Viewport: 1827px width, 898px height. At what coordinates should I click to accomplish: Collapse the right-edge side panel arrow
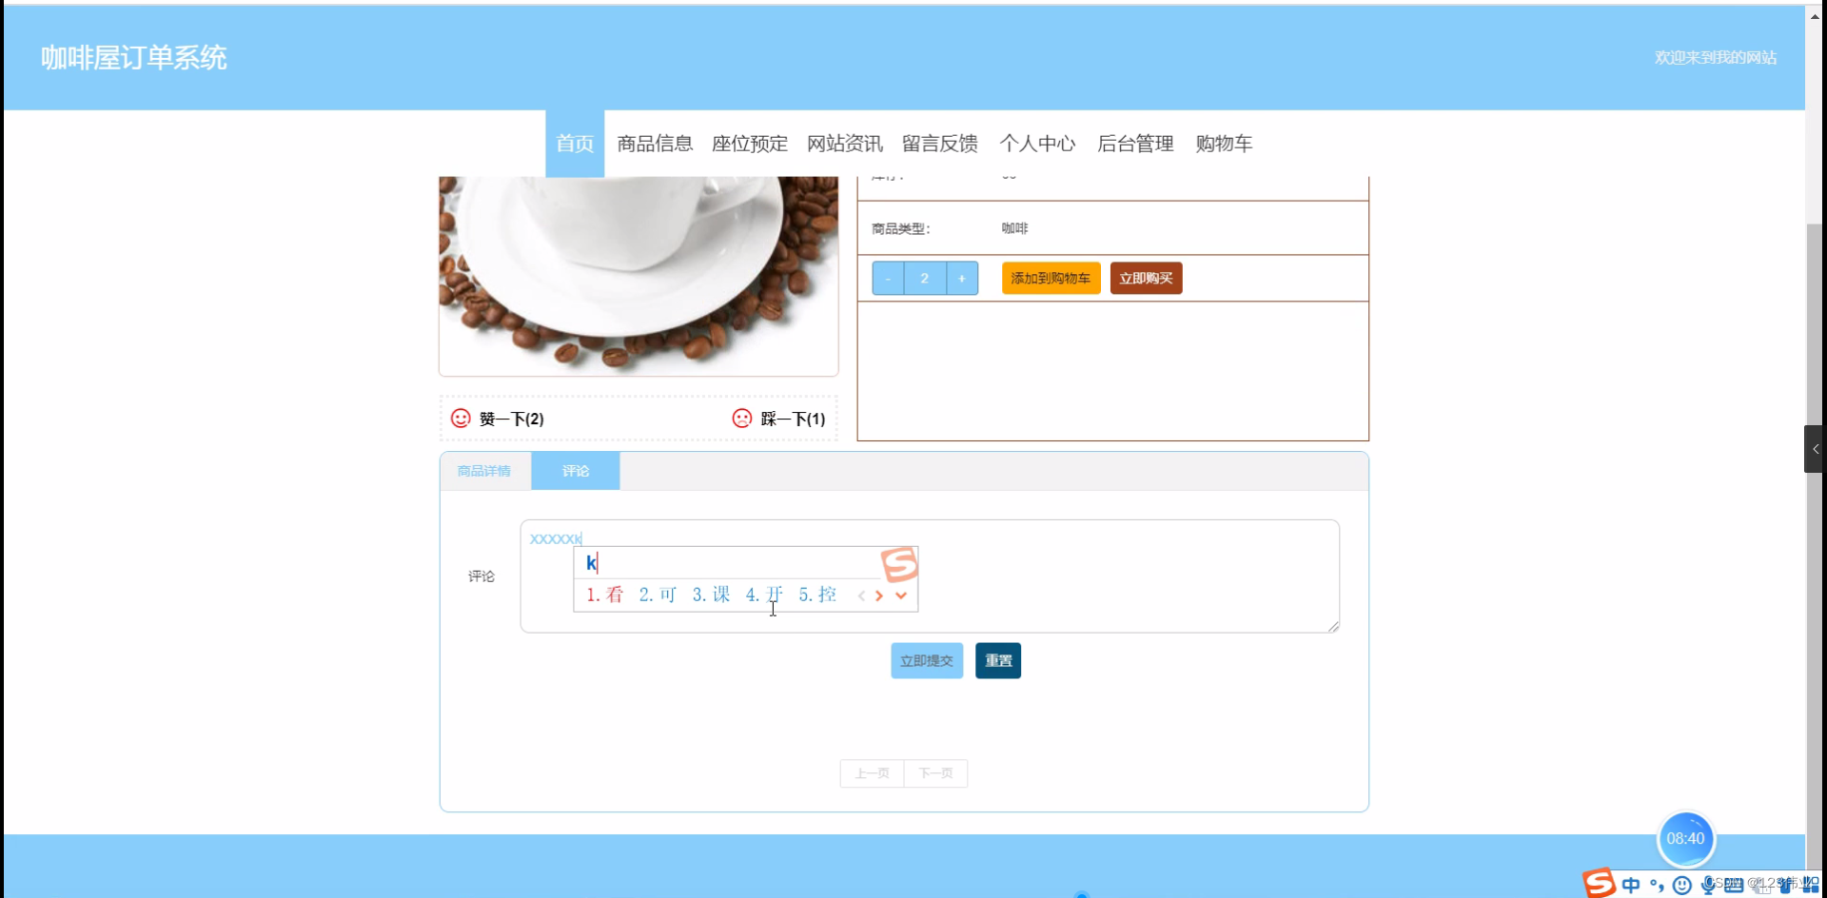1816,448
